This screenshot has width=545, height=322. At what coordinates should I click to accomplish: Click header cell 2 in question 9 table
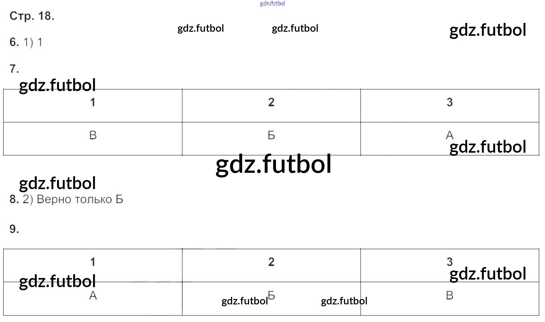click(x=271, y=262)
